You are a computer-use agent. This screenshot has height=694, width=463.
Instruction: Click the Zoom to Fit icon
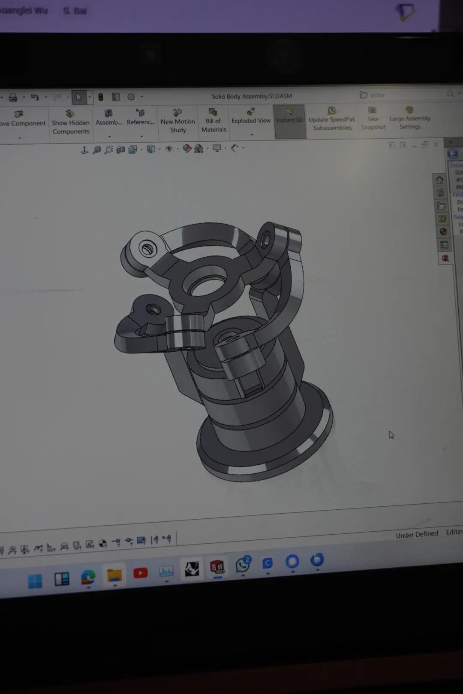[x=97, y=150]
